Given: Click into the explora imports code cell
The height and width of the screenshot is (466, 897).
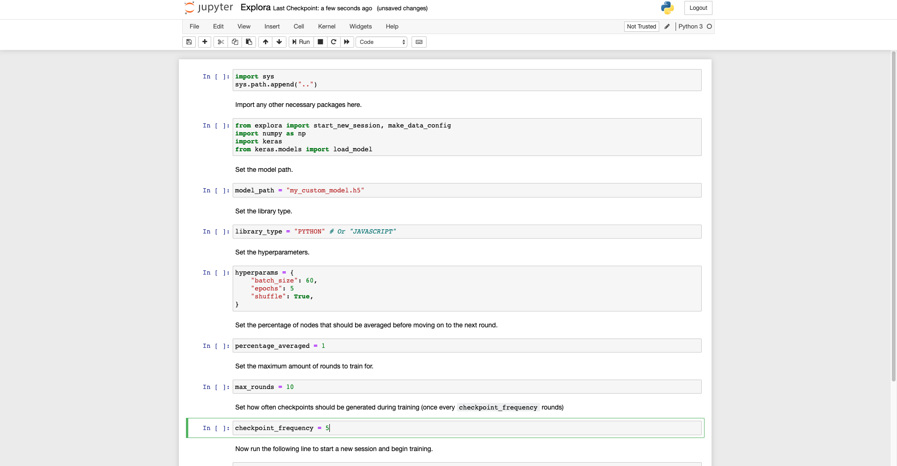Looking at the screenshot, I should coord(467,137).
